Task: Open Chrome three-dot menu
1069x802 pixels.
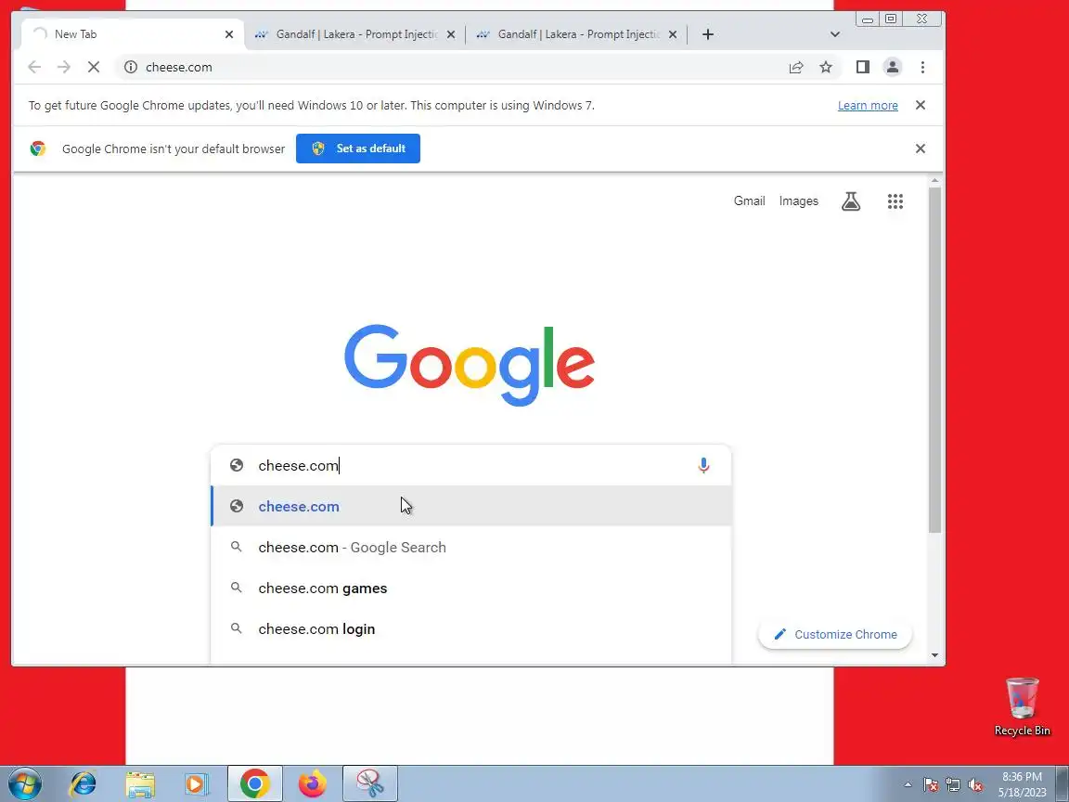Action: (x=922, y=67)
